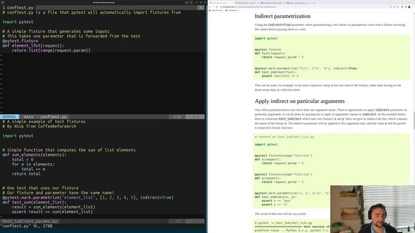Click the 'main' branch label in vim statusline
This screenshot has width=415, height=233.
tap(29, 116)
